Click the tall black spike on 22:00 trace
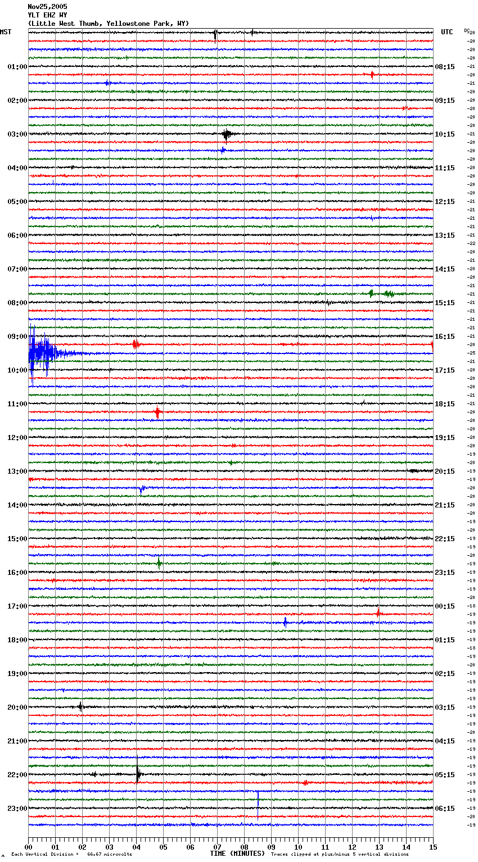The height and width of the screenshot is (862, 478). coord(138,770)
